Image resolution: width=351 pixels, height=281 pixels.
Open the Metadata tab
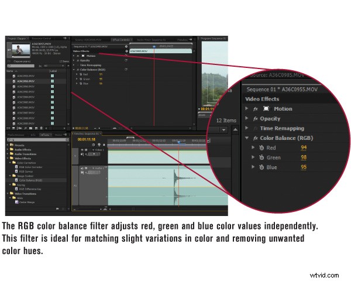click(x=182, y=40)
